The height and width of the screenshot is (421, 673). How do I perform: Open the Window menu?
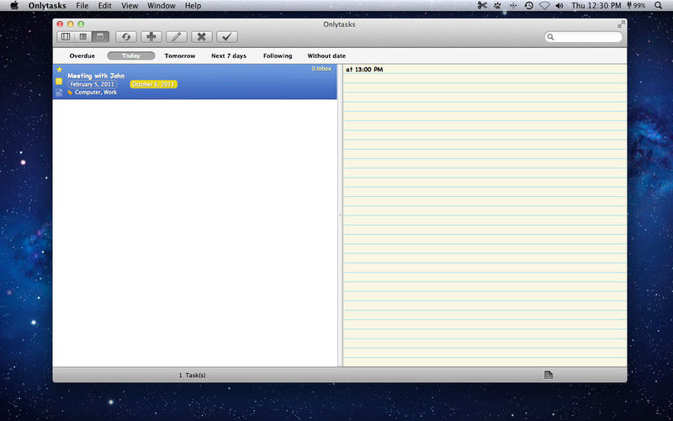tap(162, 6)
